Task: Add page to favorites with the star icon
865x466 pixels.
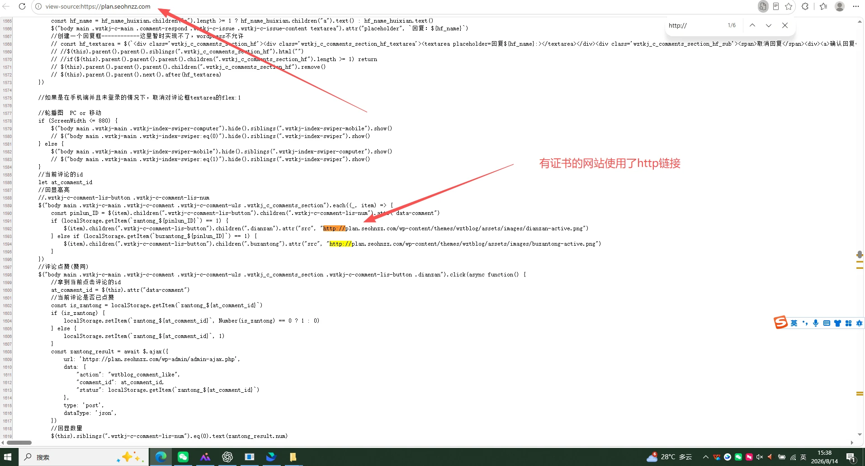Action: point(789,6)
